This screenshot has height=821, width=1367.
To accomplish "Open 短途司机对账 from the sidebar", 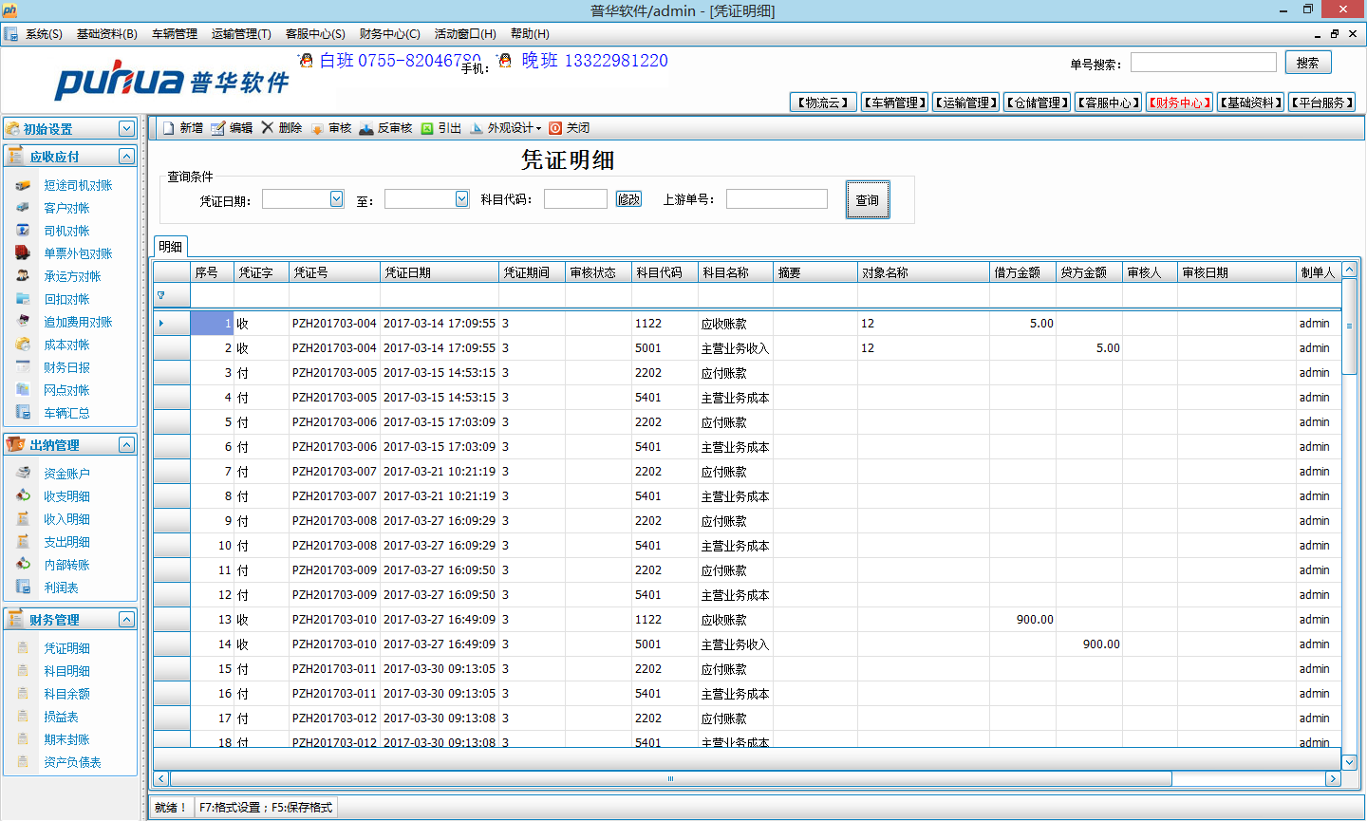I will (x=78, y=185).
